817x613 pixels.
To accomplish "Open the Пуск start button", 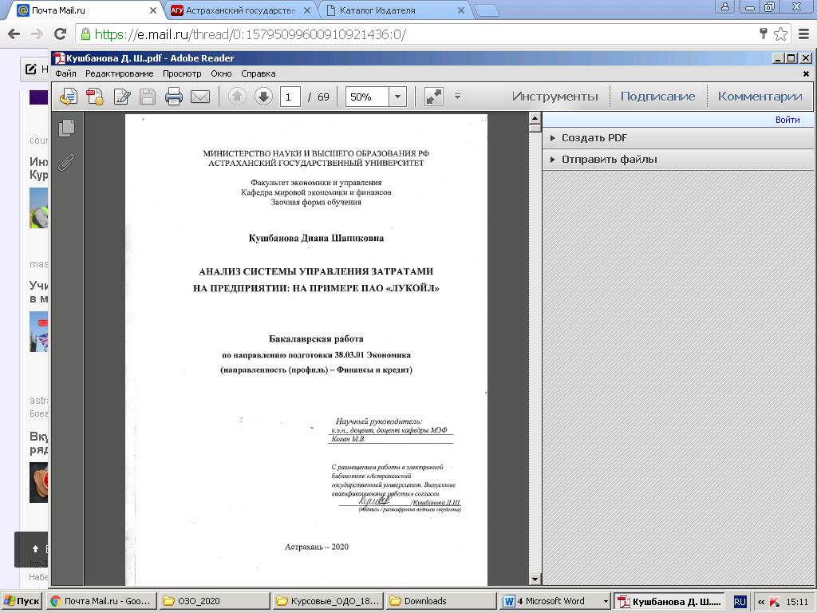I will (22, 601).
